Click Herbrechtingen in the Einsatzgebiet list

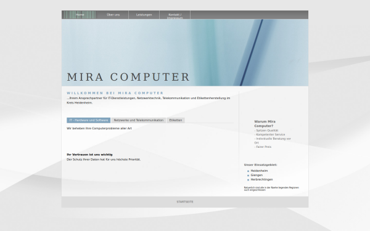point(261,179)
